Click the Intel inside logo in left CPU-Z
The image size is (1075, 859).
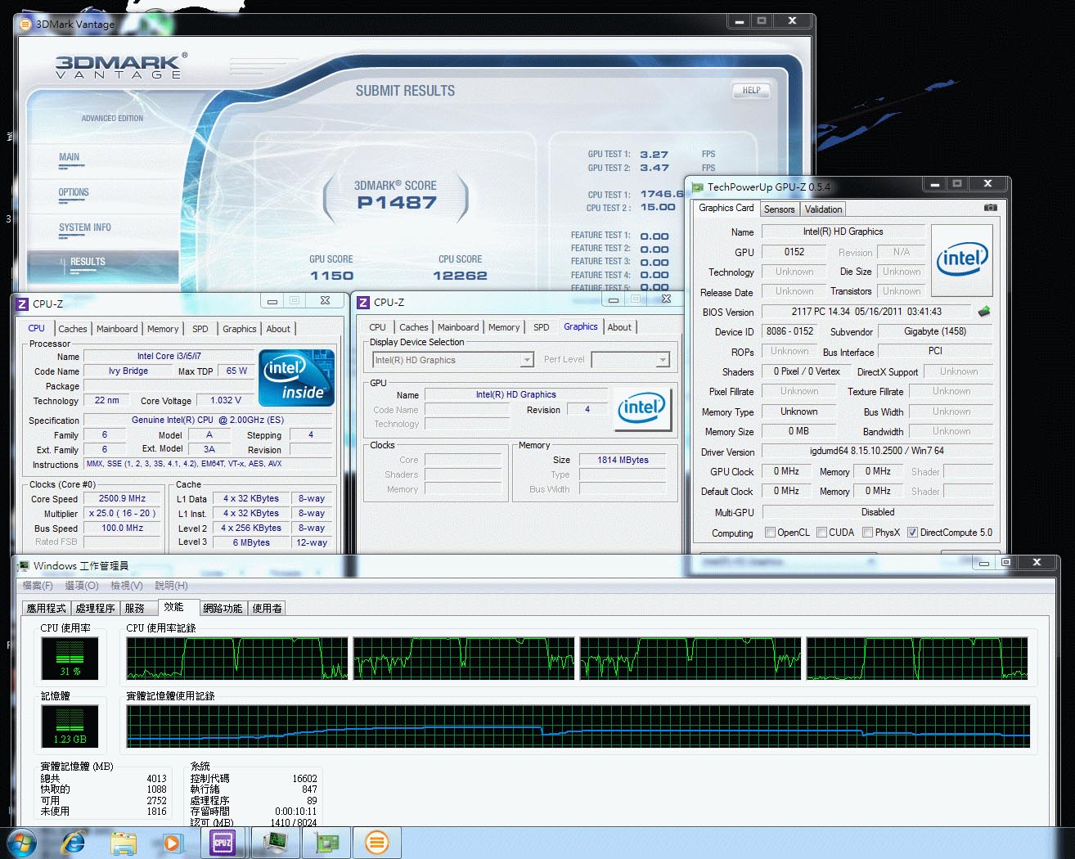click(x=296, y=378)
